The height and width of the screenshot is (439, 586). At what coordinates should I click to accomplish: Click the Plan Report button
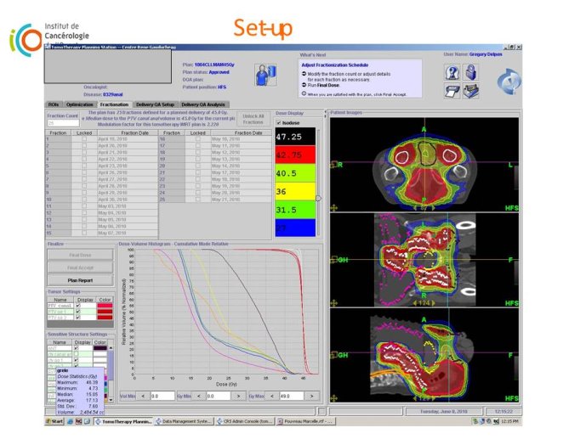[80, 280]
